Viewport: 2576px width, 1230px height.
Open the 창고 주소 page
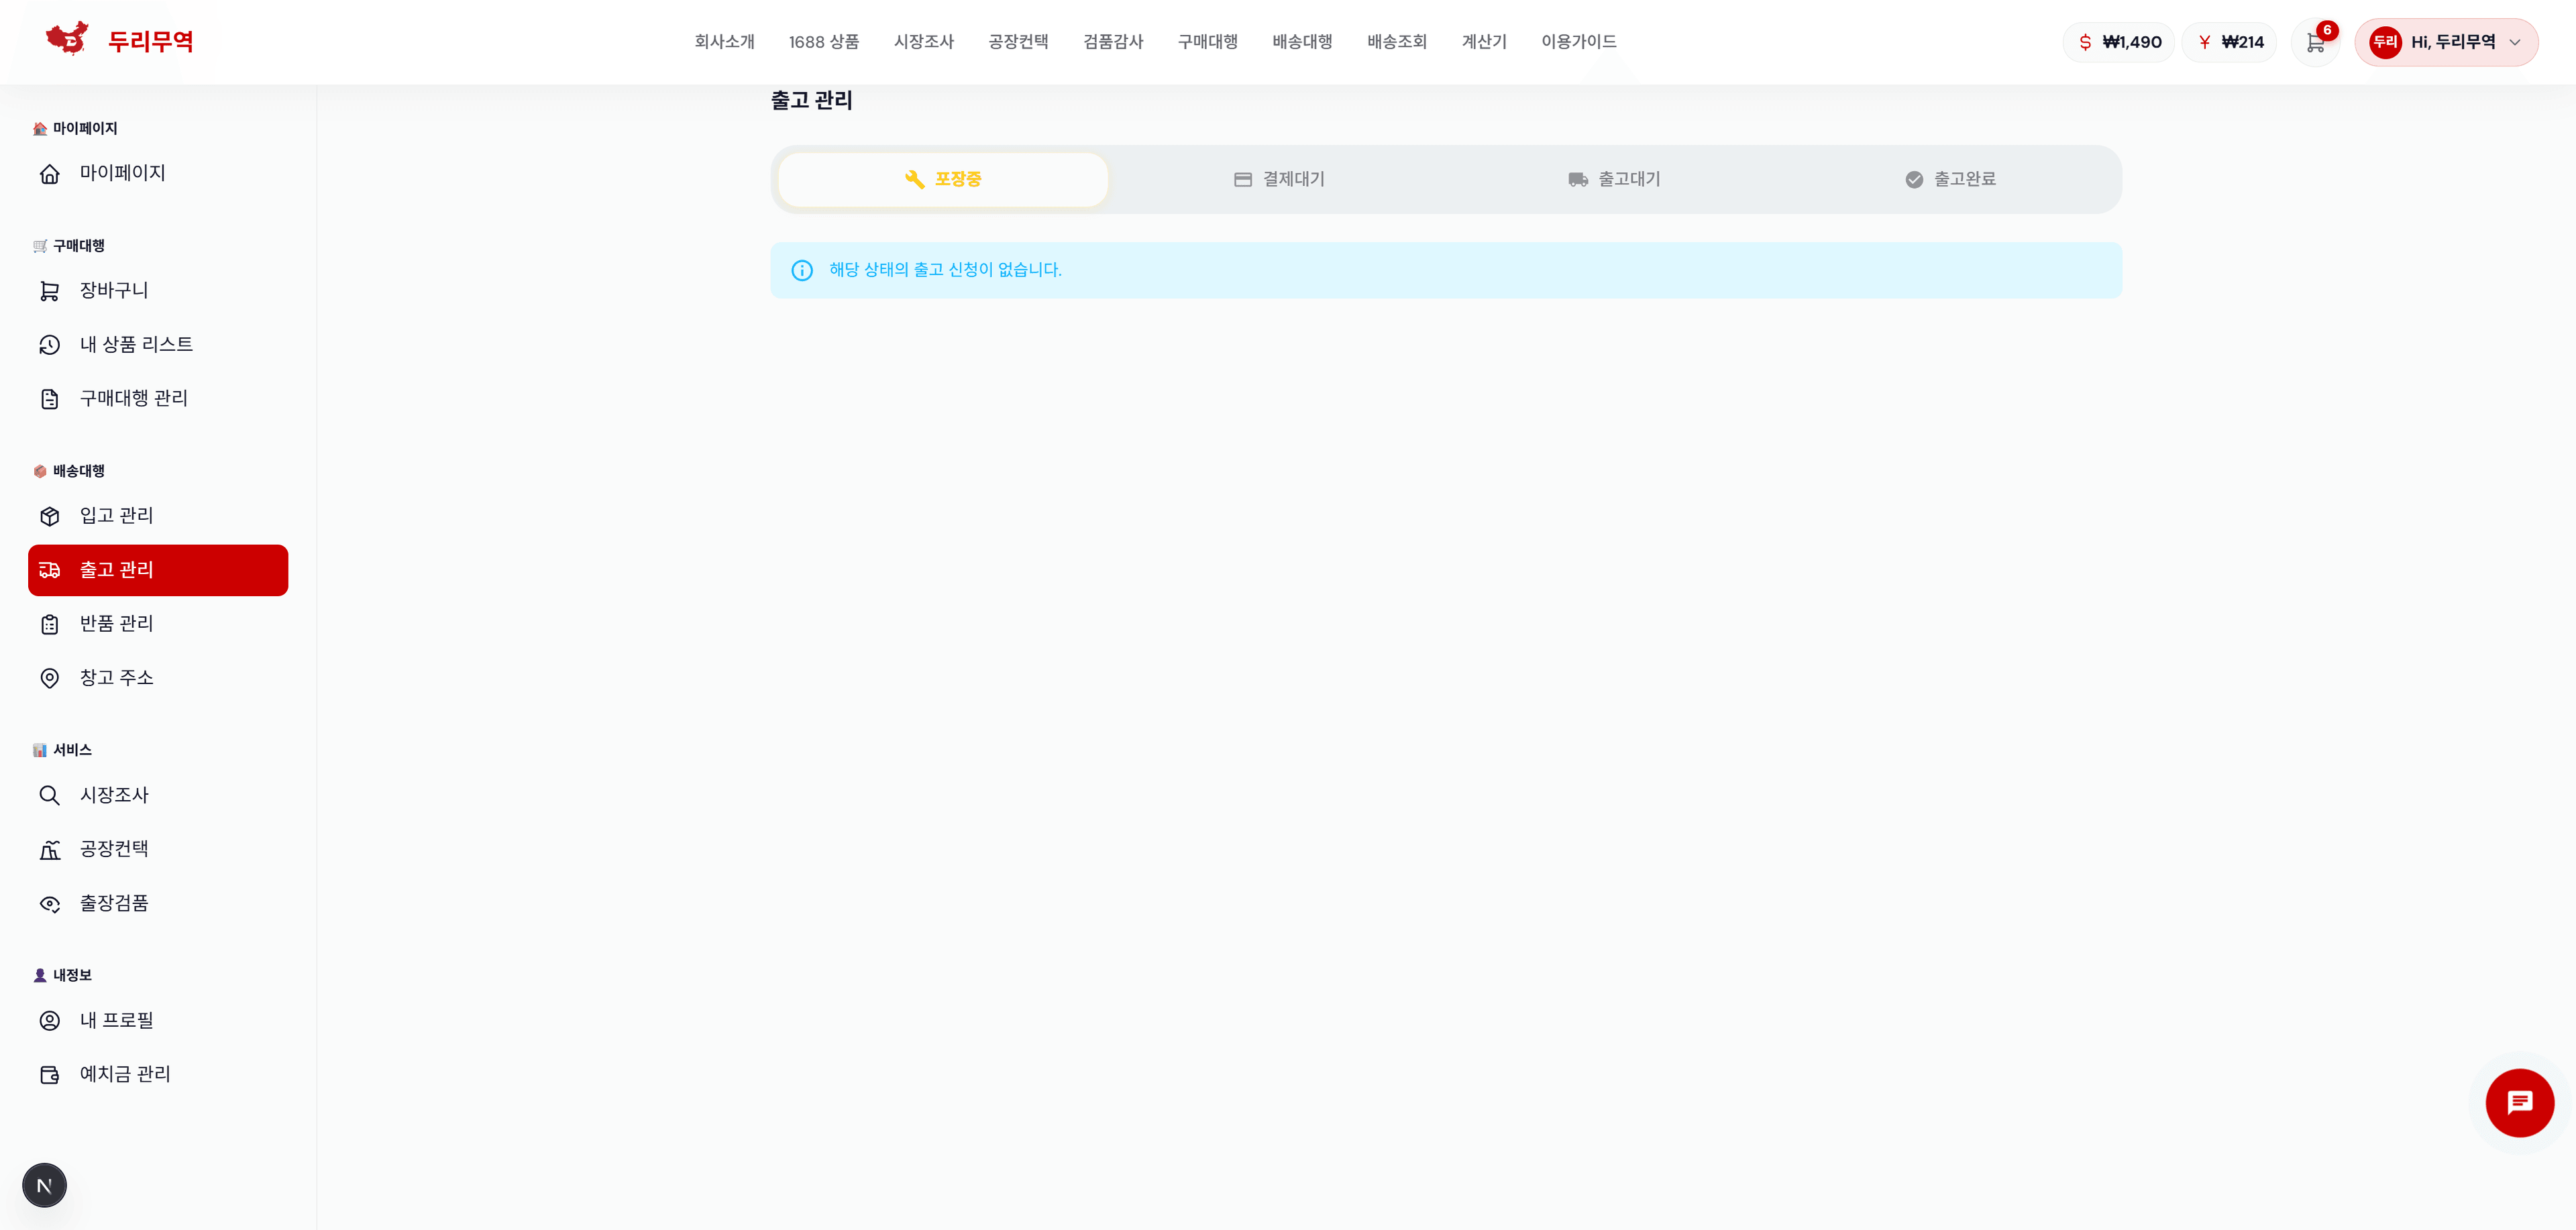point(116,677)
